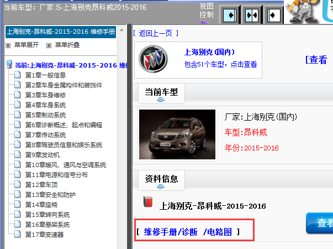Click the blue 查看 button

[320, 223]
